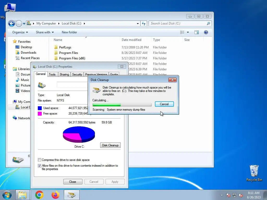Select the Videos library
This screenshot has height=200, width=267.
click(25, 91)
